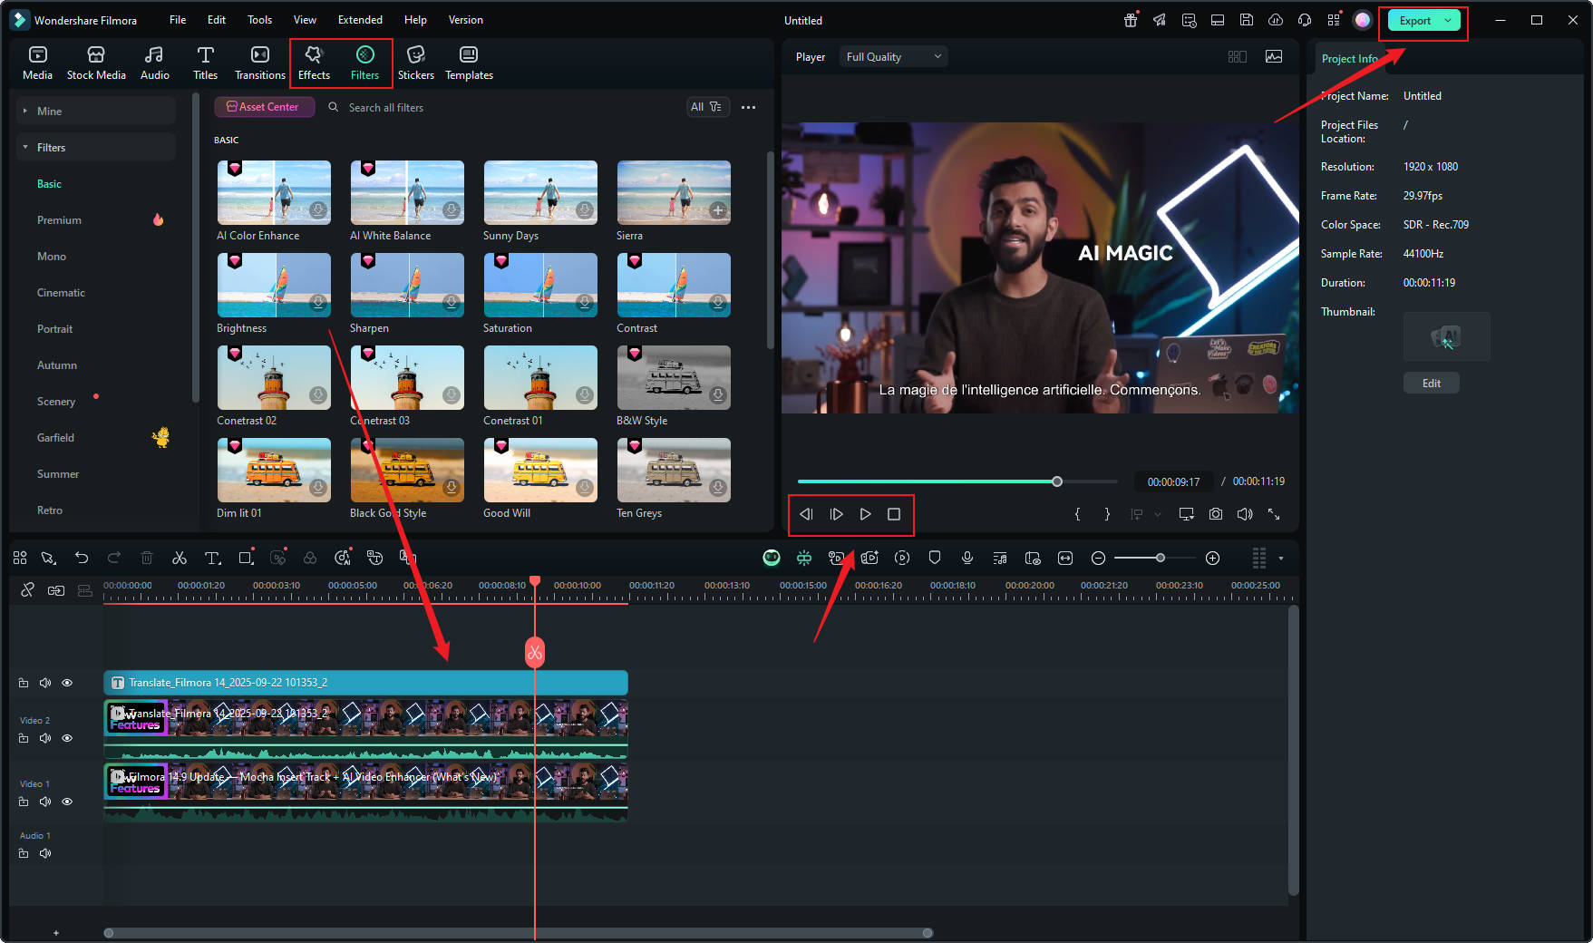
Task: Open the Export dropdown arrow
Action: click(x=1448, y=21)
